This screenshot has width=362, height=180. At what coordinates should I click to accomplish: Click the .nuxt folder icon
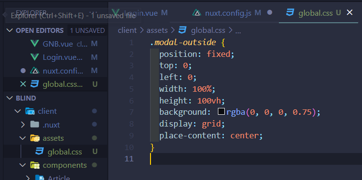click(x=34, y=125)
